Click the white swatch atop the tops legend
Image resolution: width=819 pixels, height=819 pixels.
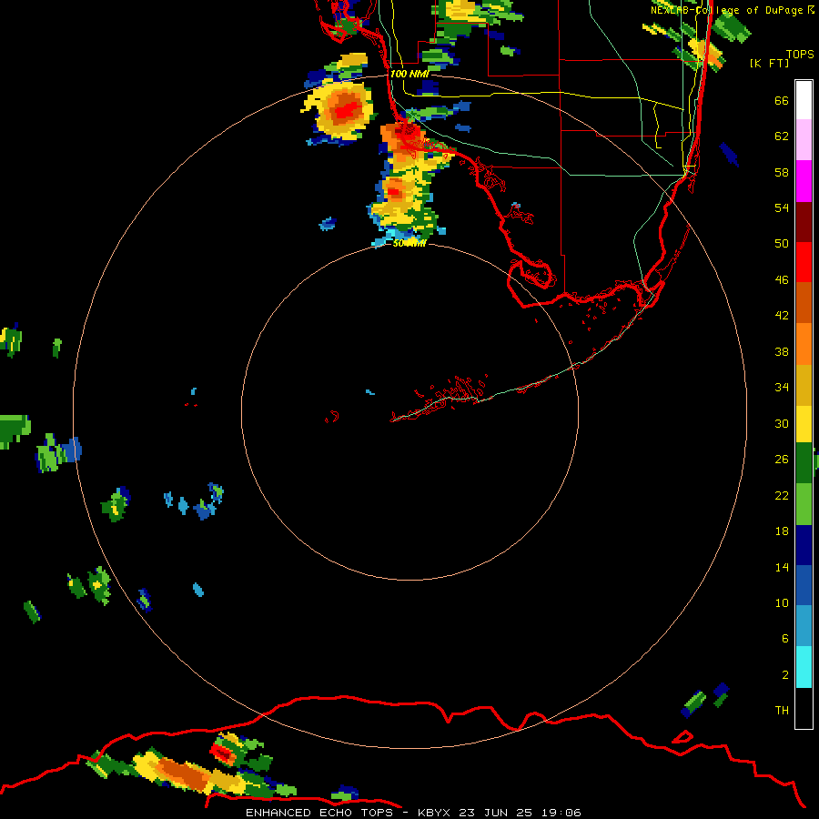[x=804, y=100]
